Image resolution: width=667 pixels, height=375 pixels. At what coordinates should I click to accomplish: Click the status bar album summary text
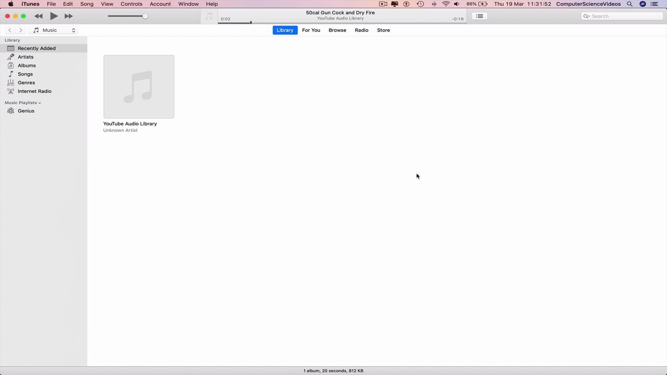click(333, 371)
